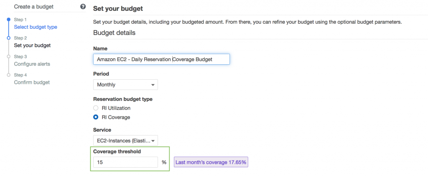Viewport: 428px width, 176px height.
Task: Click the percent sign beside threshold field
Action: pos(164,162)
